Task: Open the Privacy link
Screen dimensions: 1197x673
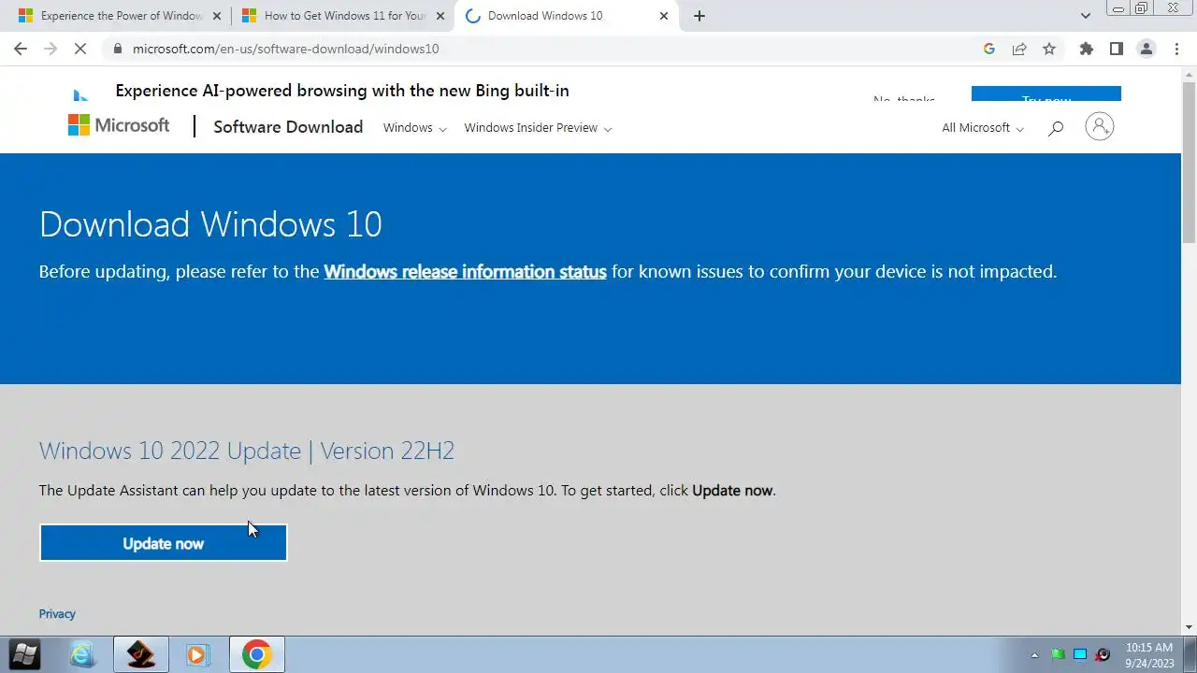Action: (57, 614)
